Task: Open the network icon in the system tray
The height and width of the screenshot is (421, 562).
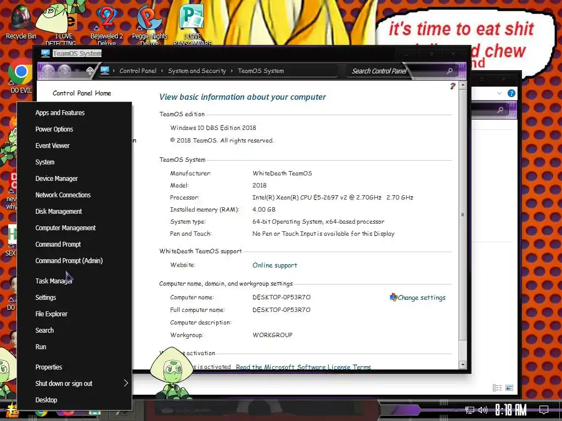Action: 470,410
